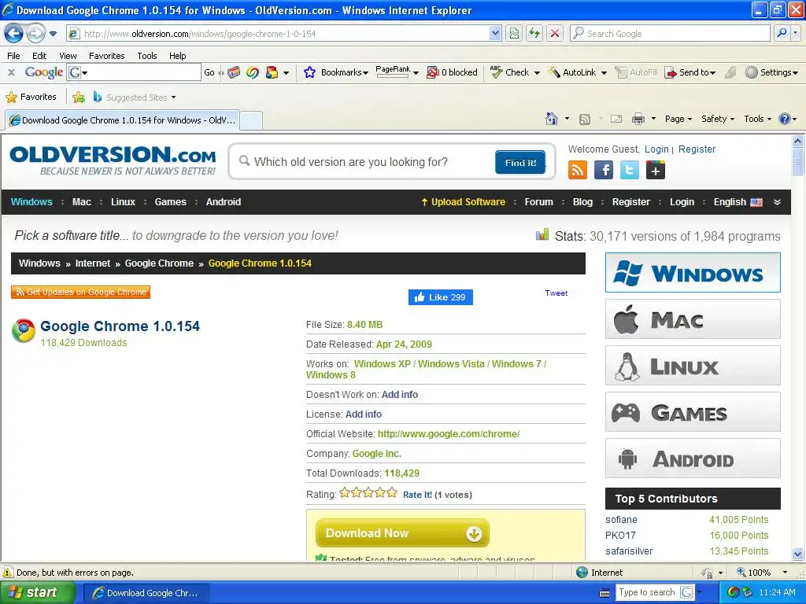Open the Safety dropdown menu
This screenshot has width=806, height=604.
[x=718, y=119]
